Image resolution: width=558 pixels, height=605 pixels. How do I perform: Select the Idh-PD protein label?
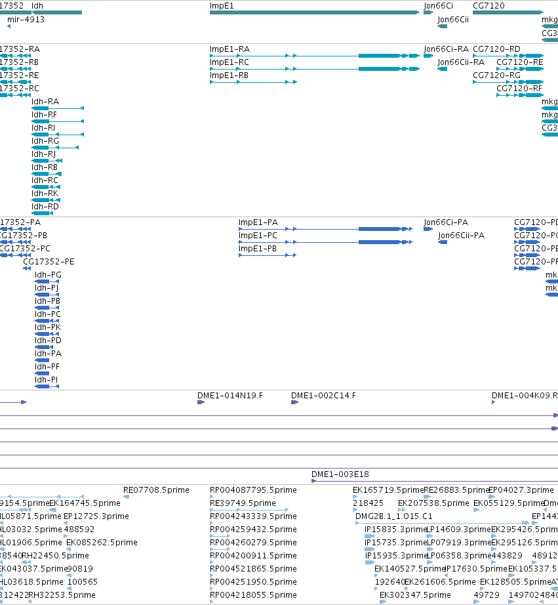49,341
